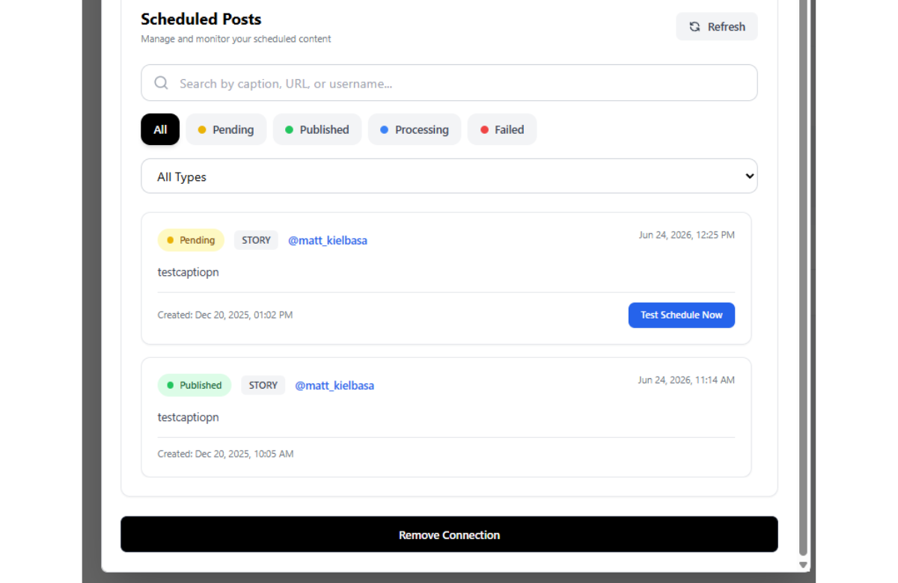The width and height of the screenshot is (898, 583).
Task: Click the scrollbar down arrow
Action: pos(802,565)
